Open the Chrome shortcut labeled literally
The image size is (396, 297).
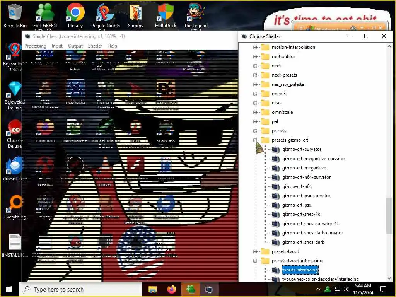[75, 15]
